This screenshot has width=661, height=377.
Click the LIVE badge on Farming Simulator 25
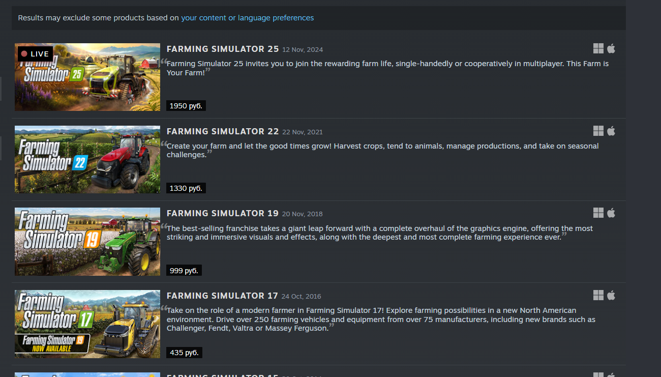tap(35, 54)
